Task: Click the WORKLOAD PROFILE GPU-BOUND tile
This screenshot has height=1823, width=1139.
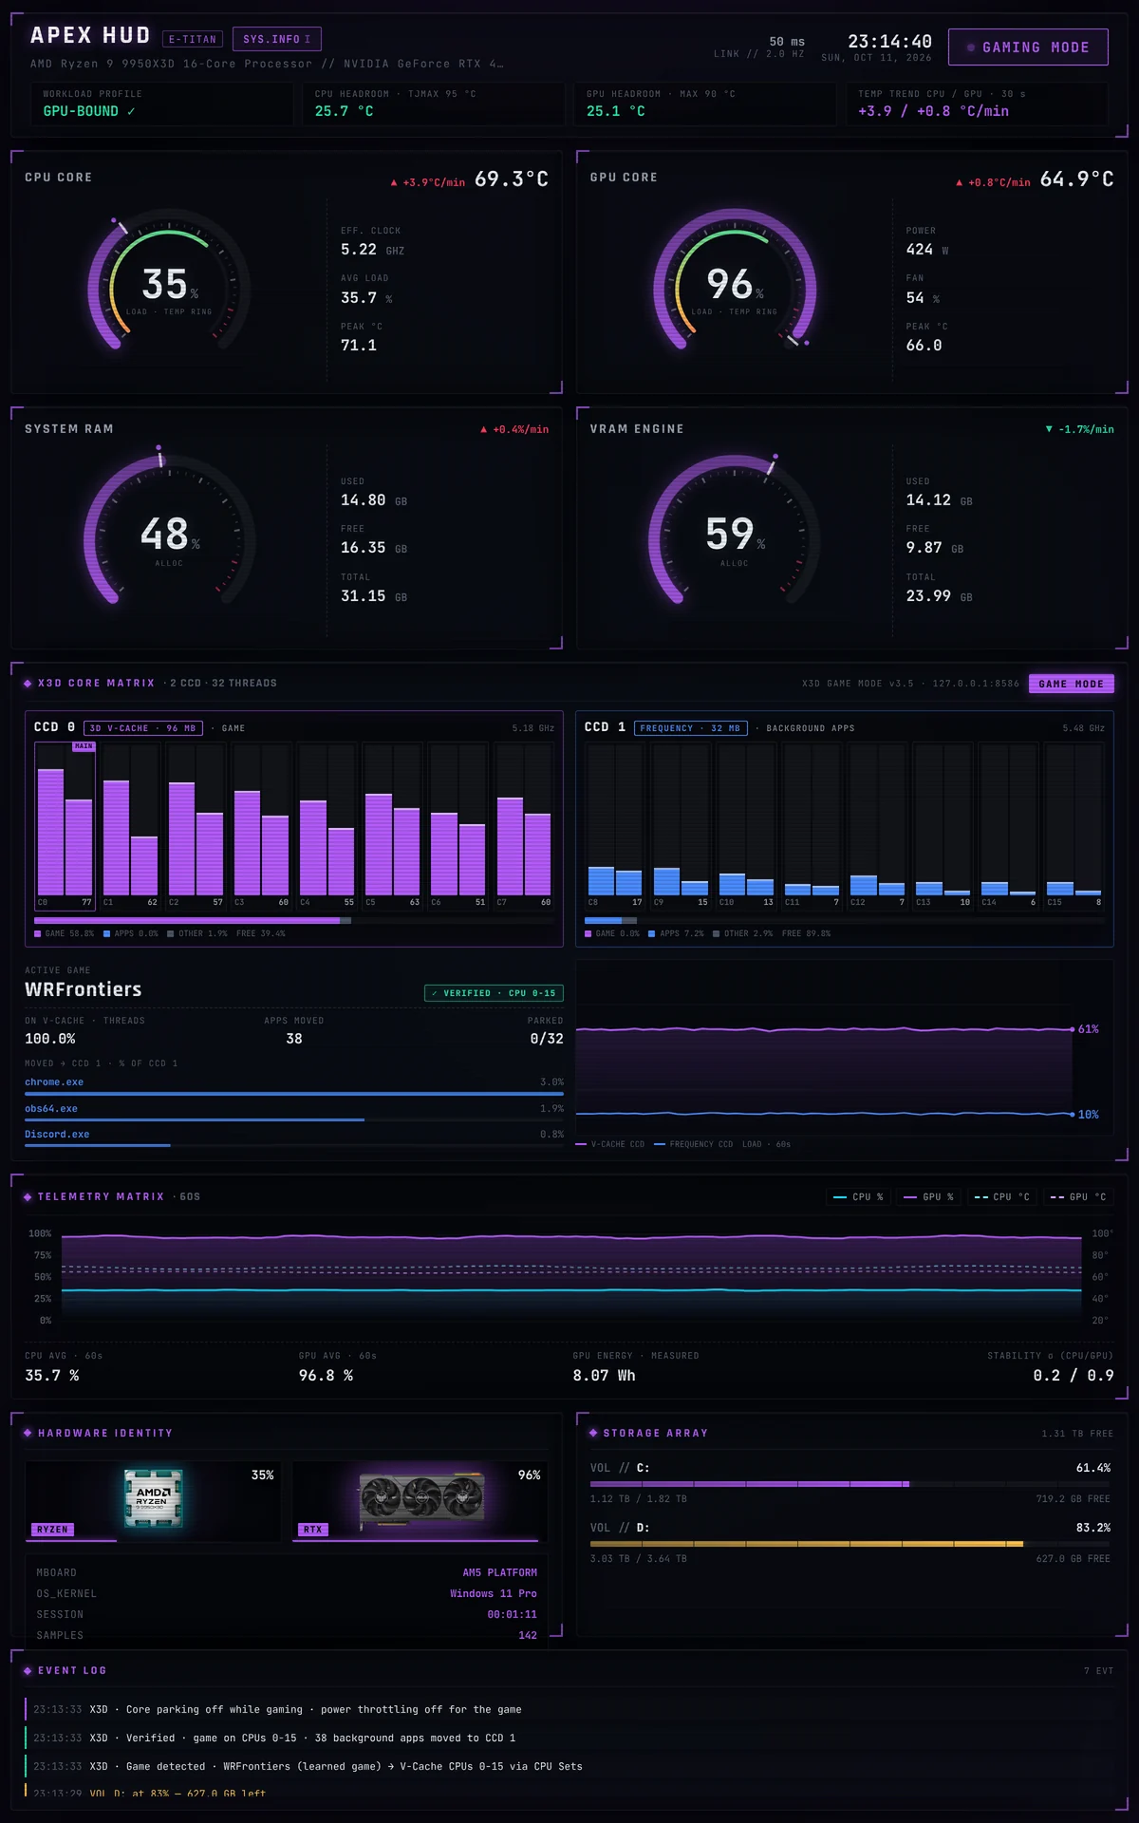Action: point(162,103)
